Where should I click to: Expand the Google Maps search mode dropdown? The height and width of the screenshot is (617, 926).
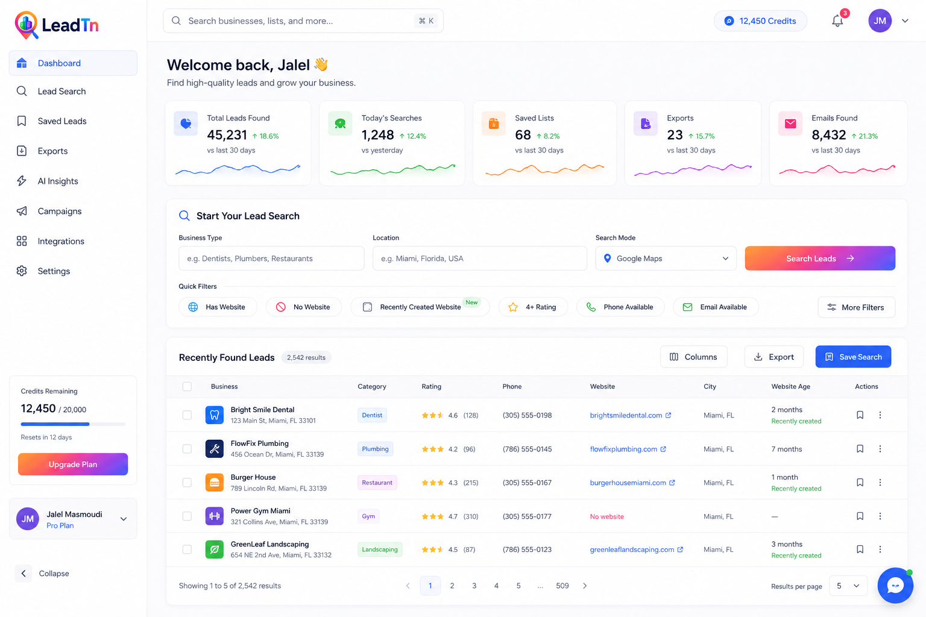pyautogui.click(x=666, y=258)
